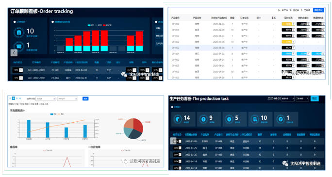
Task: Open the second dropdown before the cyan button
Action: click(x=302, y=98)
